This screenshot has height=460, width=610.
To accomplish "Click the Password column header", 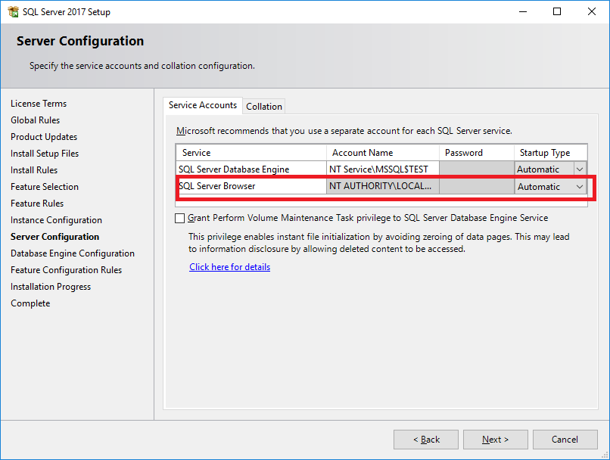I will (x=477, y=153).
